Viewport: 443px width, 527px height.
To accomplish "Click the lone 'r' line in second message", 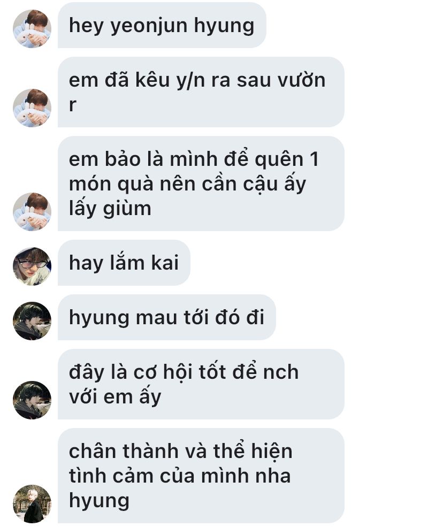I will point(73,105).
